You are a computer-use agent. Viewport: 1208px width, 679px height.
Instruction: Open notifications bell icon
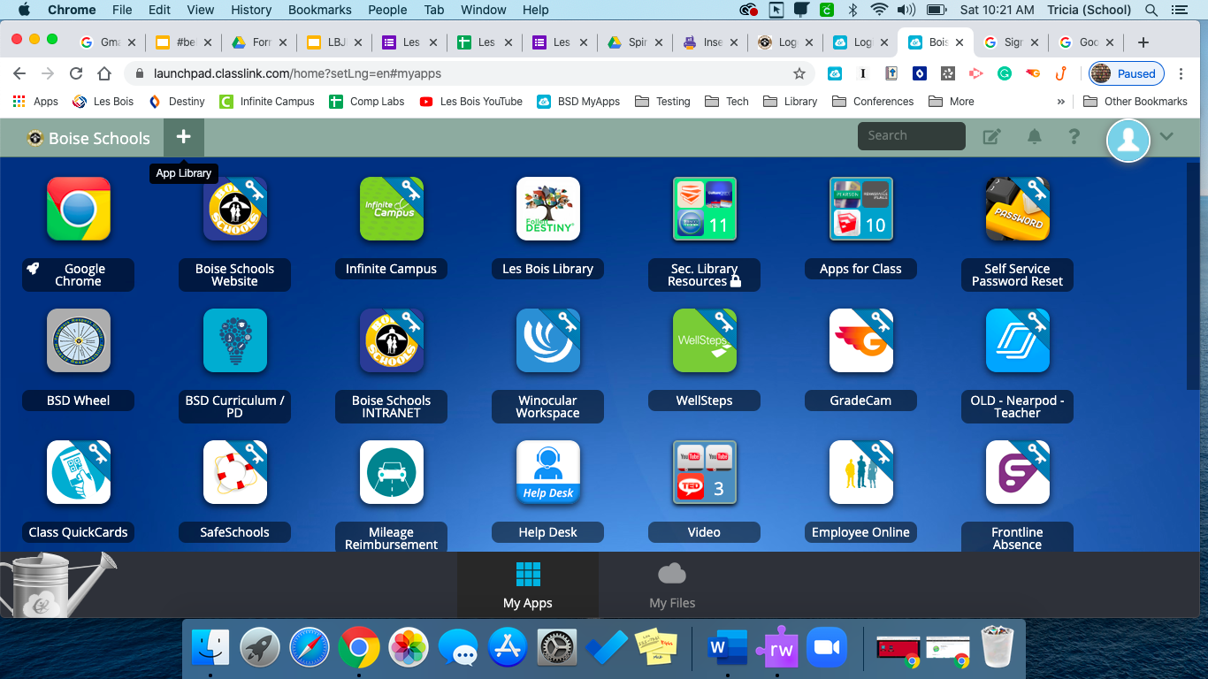pyautogui.click(x=1034, y=136)
